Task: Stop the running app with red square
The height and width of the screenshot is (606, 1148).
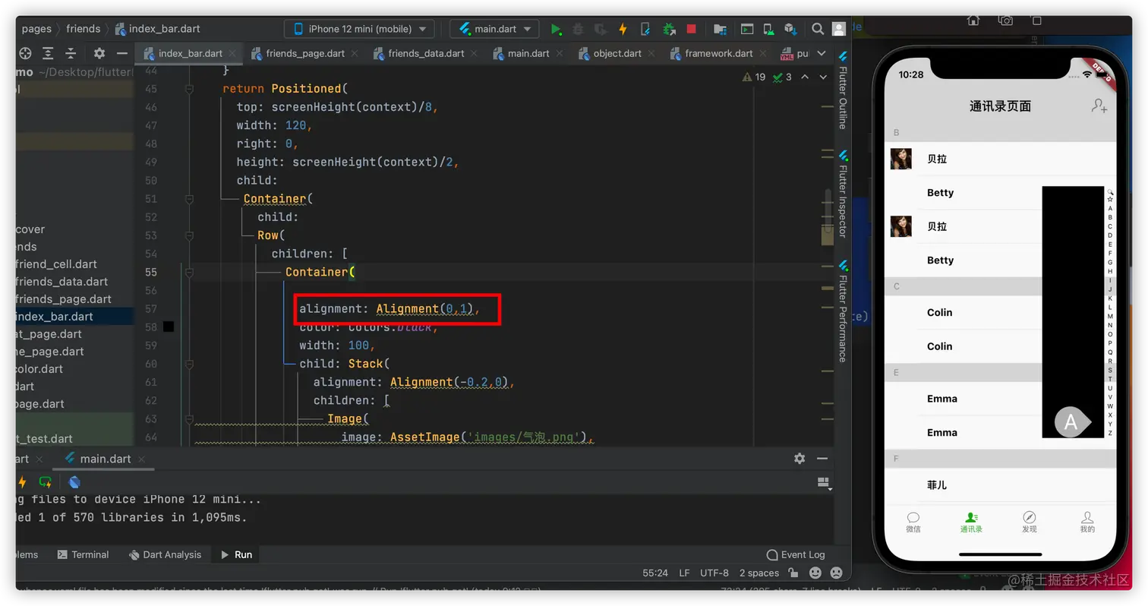Action: [691, 29]
